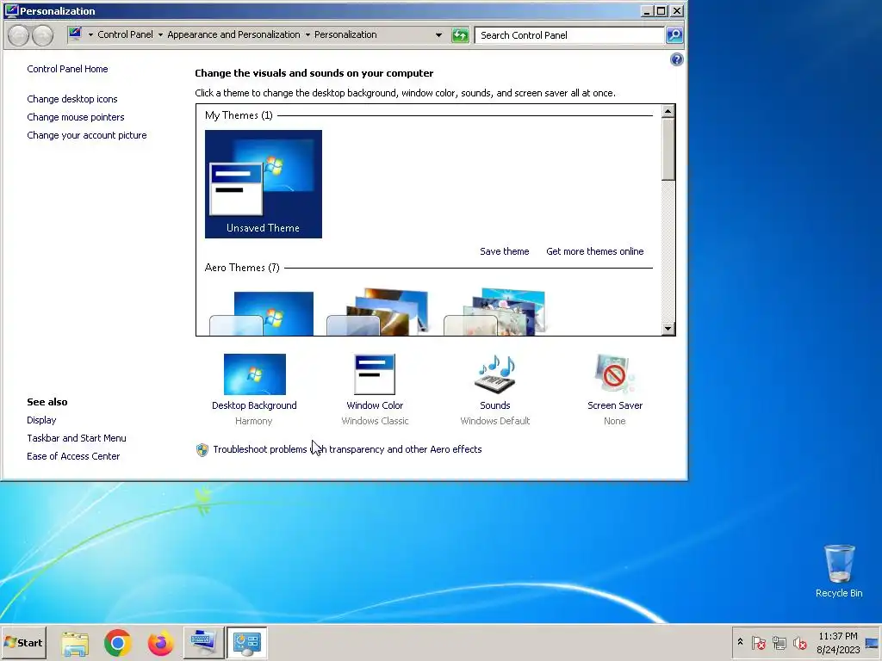Open Google Chrome from the taskbar
The image size is (882, 661).
117,642
